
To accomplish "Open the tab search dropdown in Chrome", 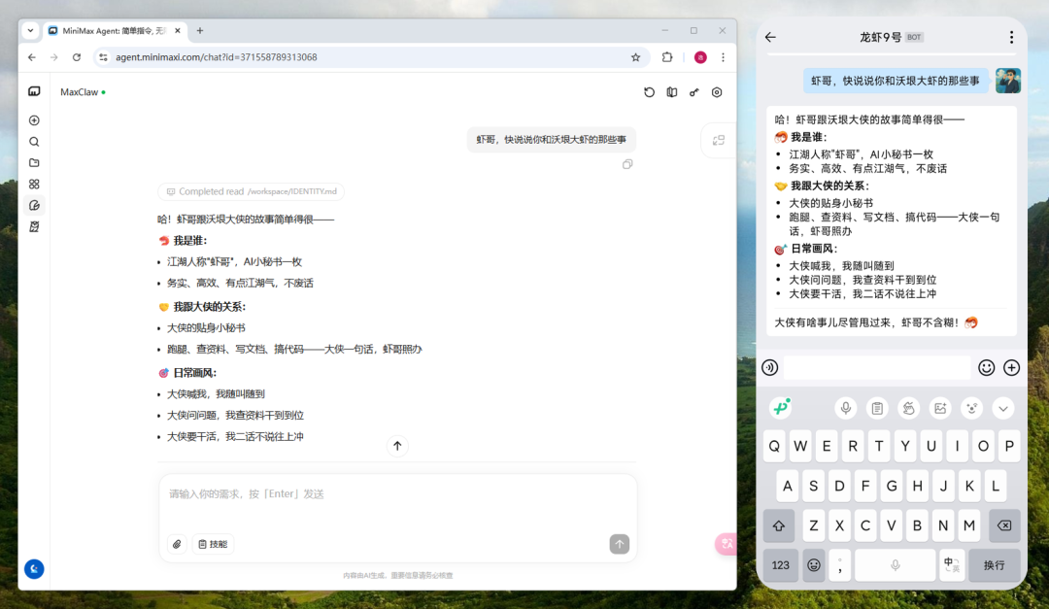I will pos(30,30).
